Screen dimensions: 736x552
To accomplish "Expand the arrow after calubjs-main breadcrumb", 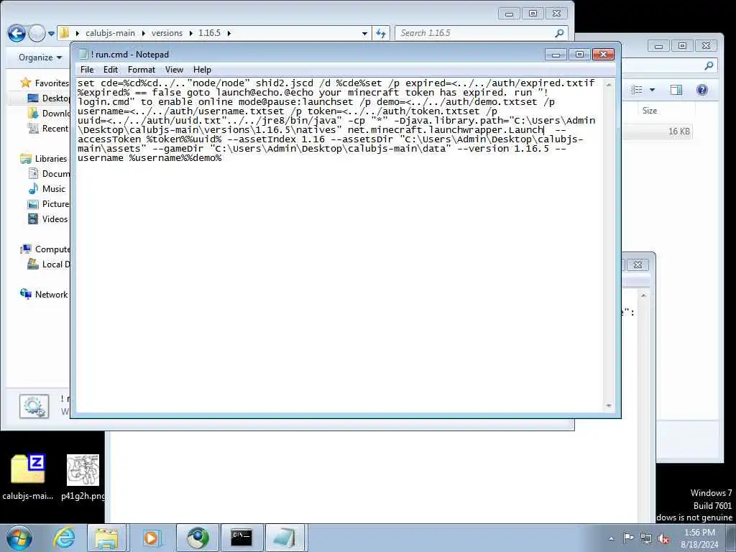I will pos(143,33).
